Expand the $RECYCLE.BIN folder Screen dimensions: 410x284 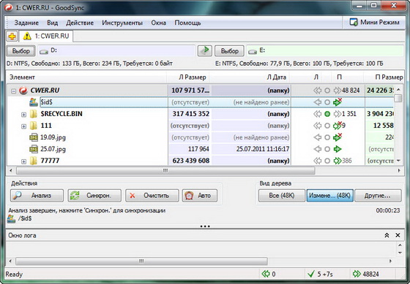coord(23,115)
